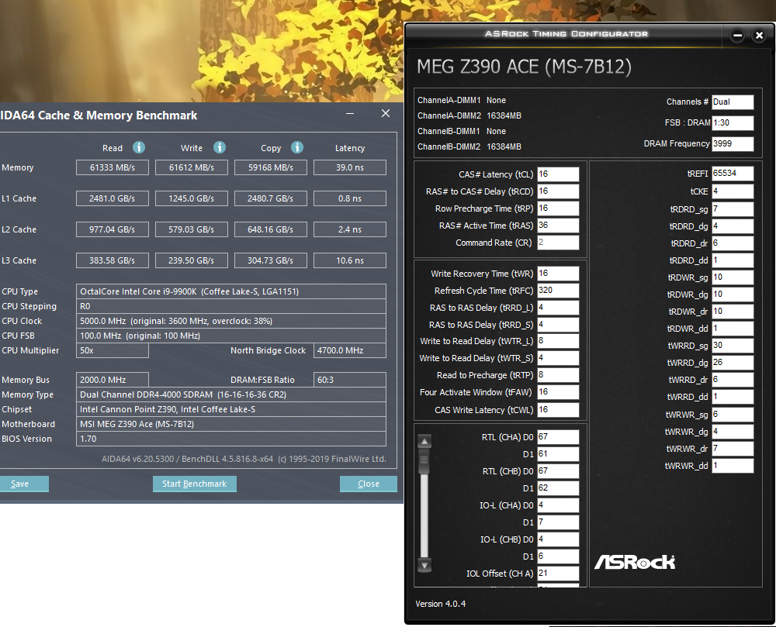Open the Read info icon in AIDA64
Screen dimensions: 776x627
coord(139,147)
